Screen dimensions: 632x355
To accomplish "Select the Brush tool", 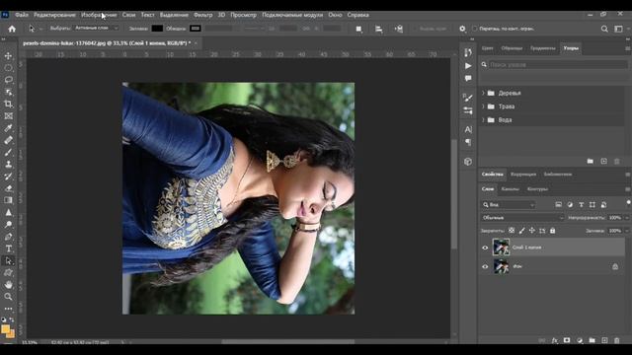I will [8, 152].
